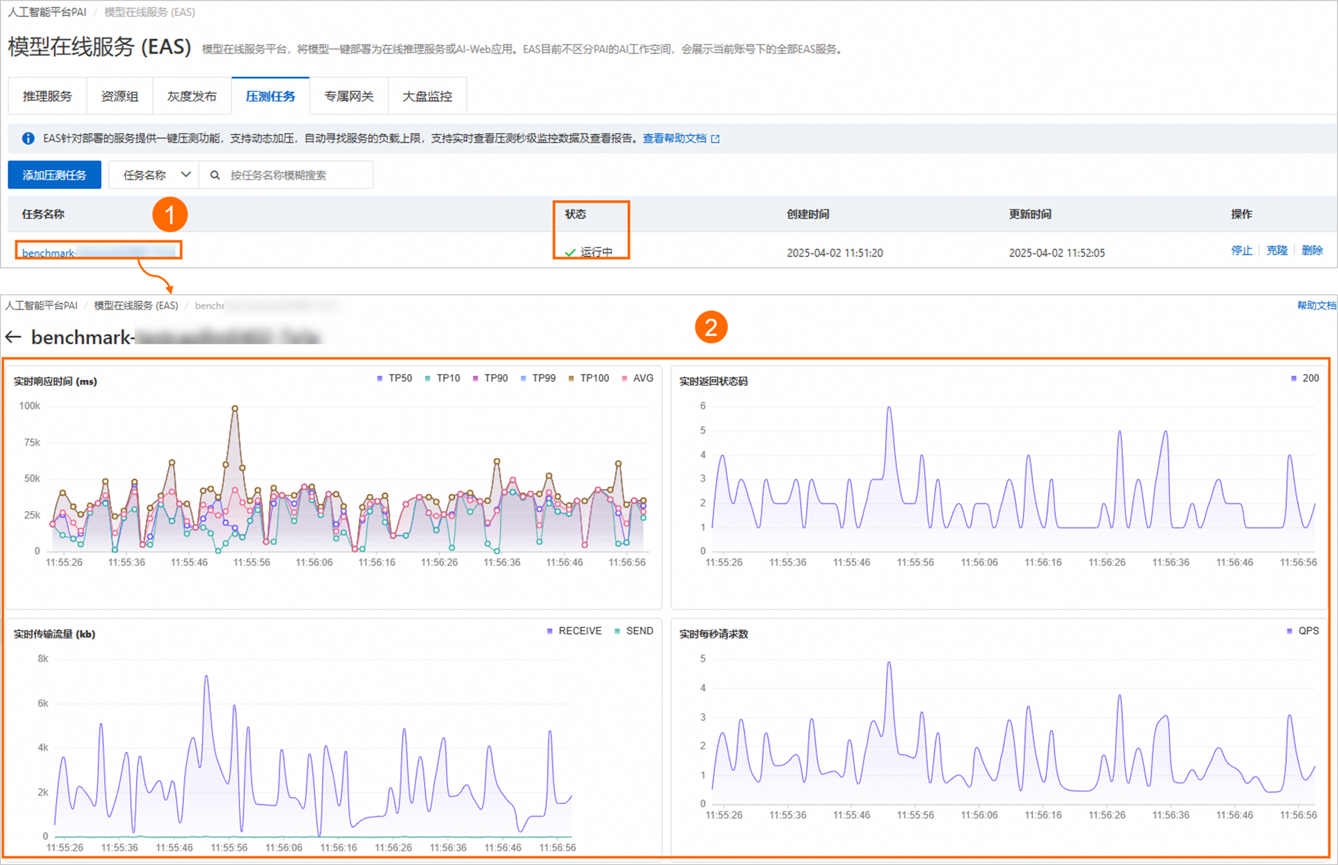Open the benchmark task link
This screenshot has width=1338, height=865.
pyautogui.click(x=48, y=253)
